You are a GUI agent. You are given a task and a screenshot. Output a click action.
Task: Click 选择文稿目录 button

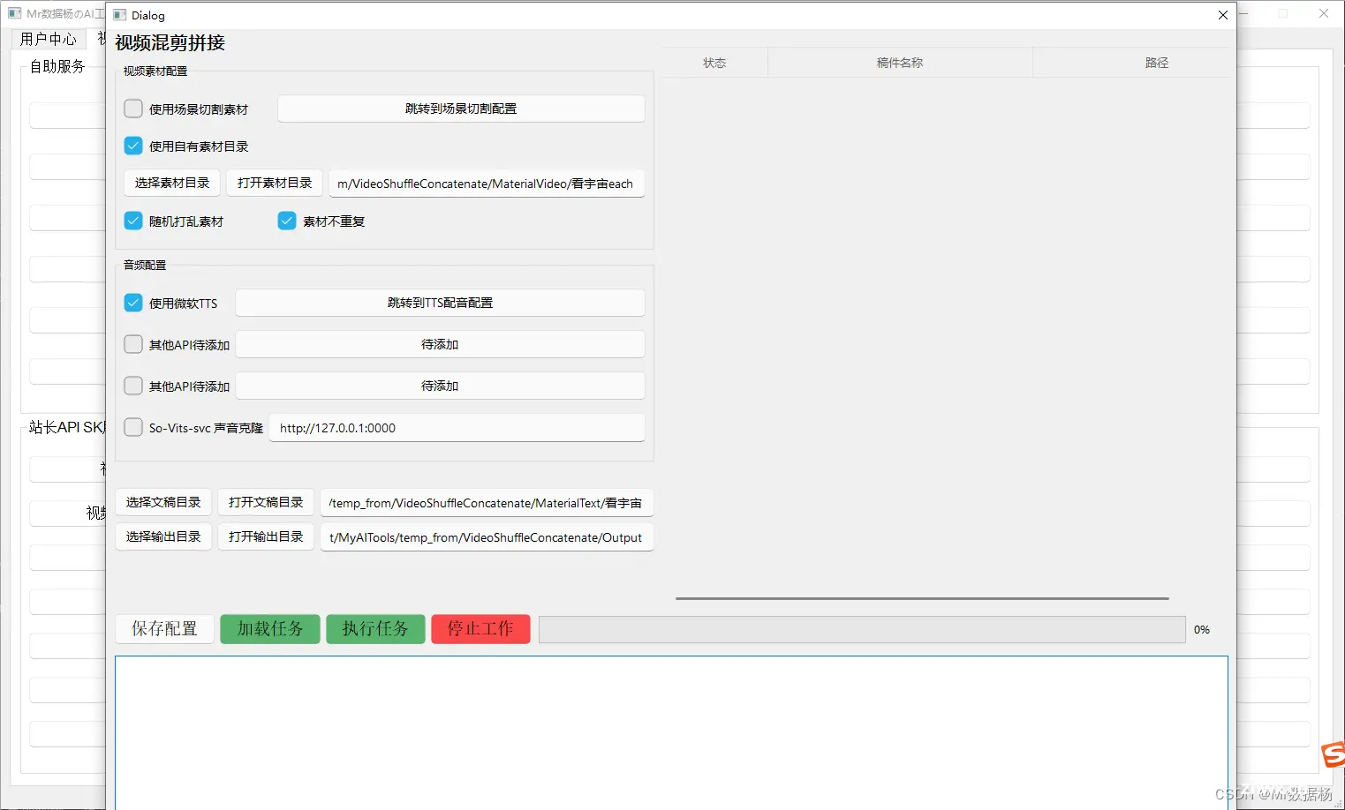[163, 502]
